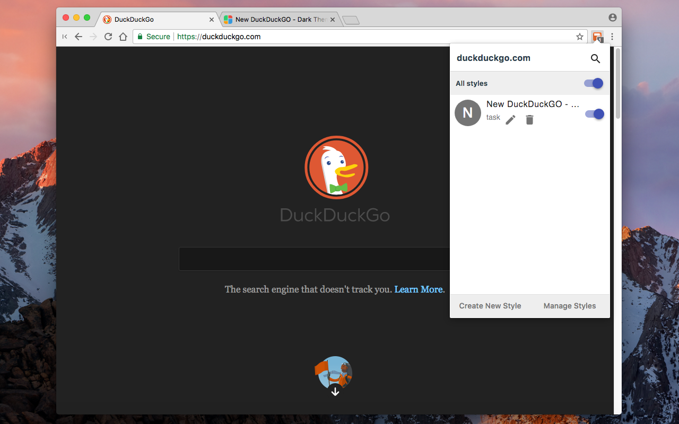Click the forward navigation arrow

93,37
